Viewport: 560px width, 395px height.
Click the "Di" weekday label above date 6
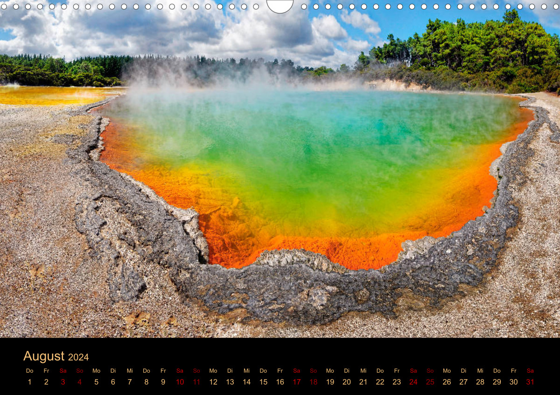113,371
